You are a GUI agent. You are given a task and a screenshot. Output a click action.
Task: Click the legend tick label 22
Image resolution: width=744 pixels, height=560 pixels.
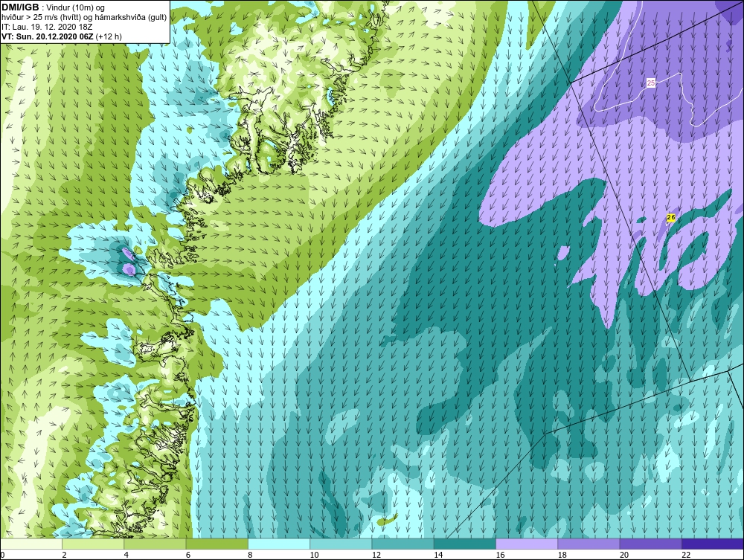tap(686, 556)
